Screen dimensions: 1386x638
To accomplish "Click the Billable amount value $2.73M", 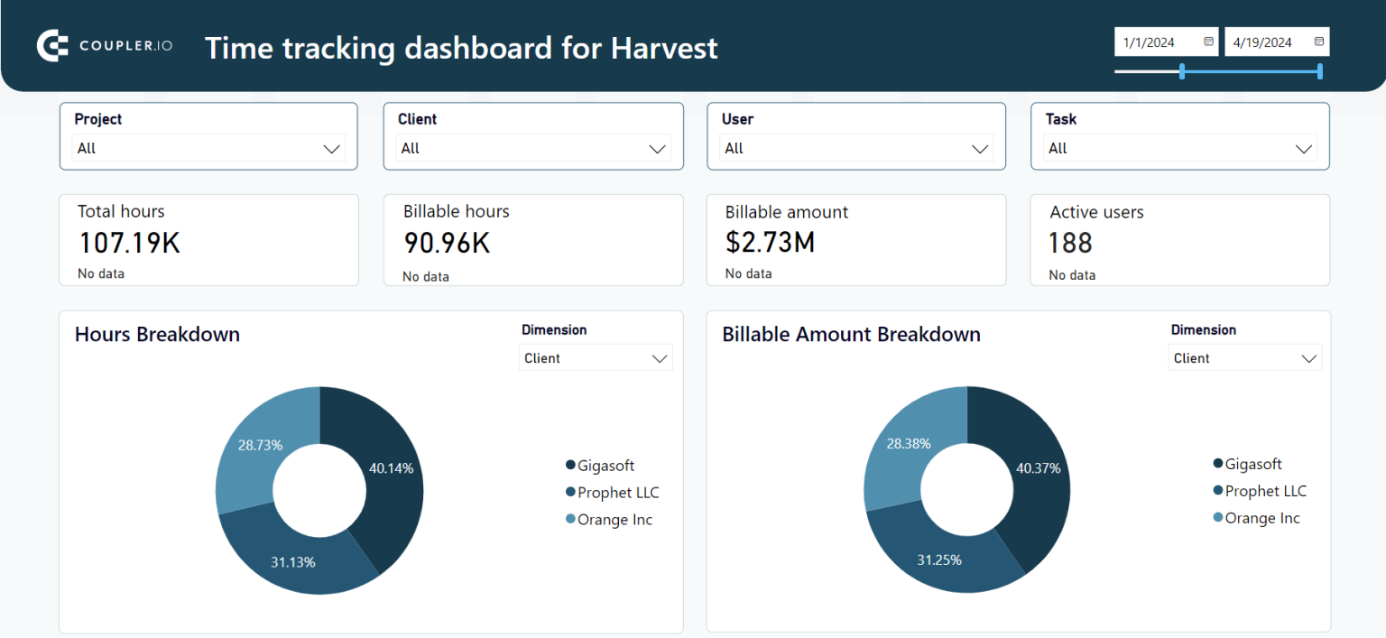I will [772, 242].
